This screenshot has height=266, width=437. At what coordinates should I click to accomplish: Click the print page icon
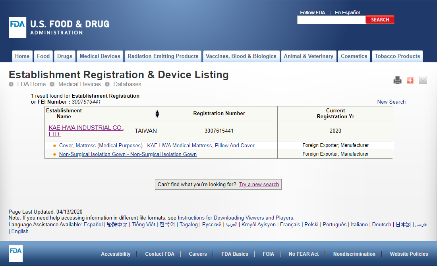[397, 80]
